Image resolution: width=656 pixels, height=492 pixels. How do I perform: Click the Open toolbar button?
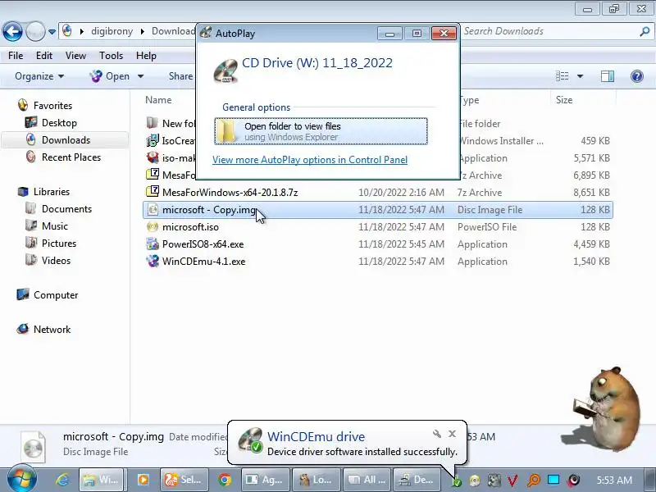tap(111, 76)
